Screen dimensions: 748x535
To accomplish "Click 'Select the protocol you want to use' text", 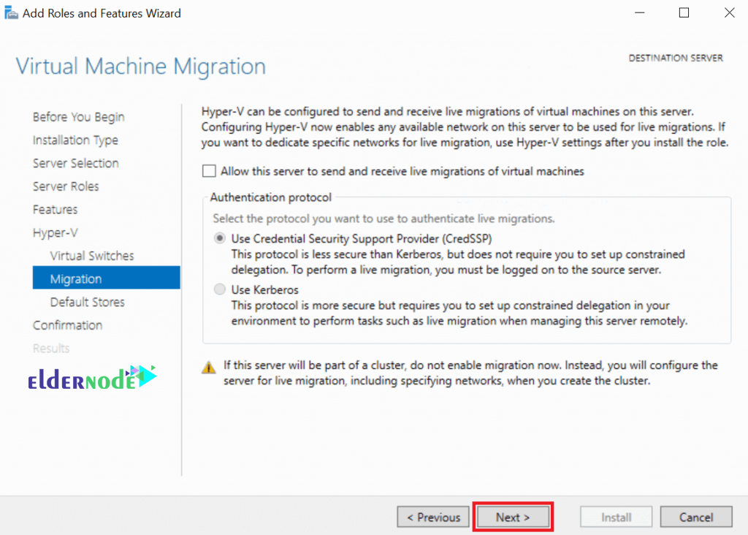I will click(x=383, y=219).
